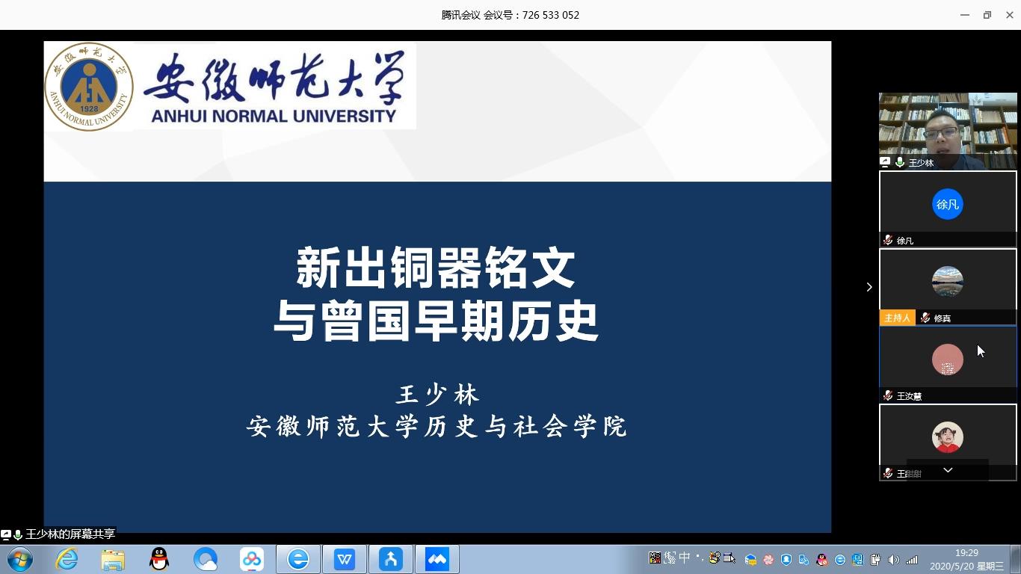Select the speaker's video thumbnail with bookshelf
This screenshot has width=1021, height=574.
pos(947,127)
